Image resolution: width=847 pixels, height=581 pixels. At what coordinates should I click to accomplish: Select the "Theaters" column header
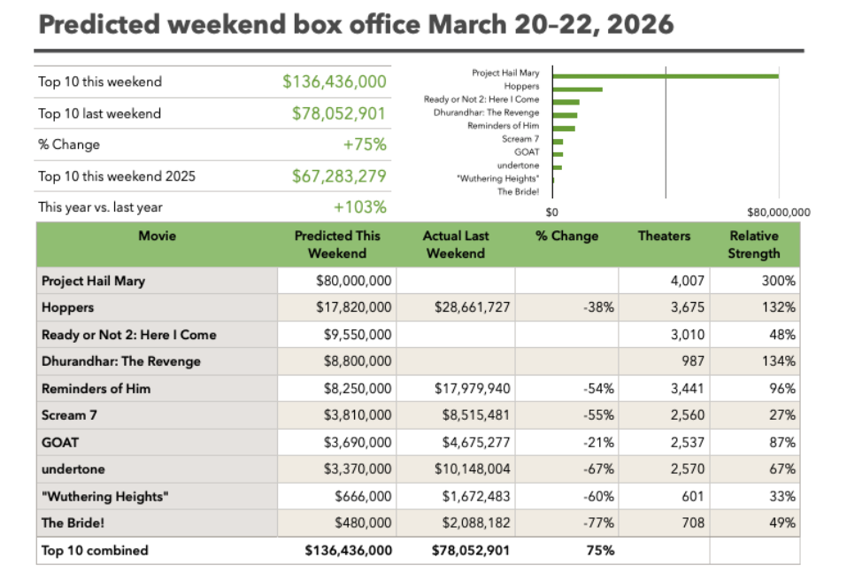coord(664,236)
